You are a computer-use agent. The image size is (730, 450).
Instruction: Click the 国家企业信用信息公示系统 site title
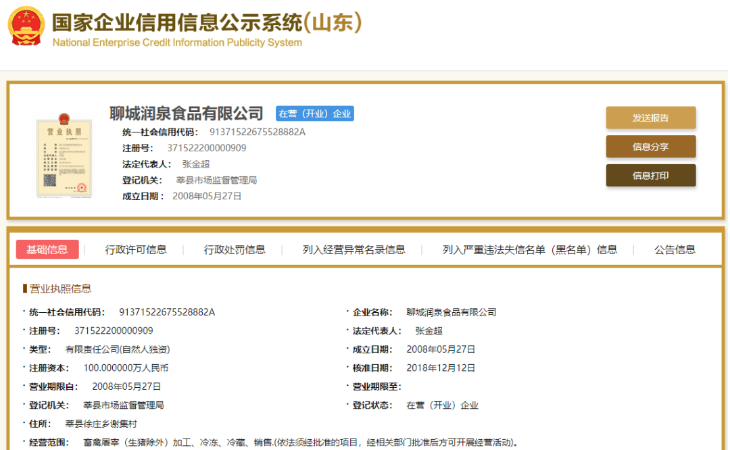(207, 22)
